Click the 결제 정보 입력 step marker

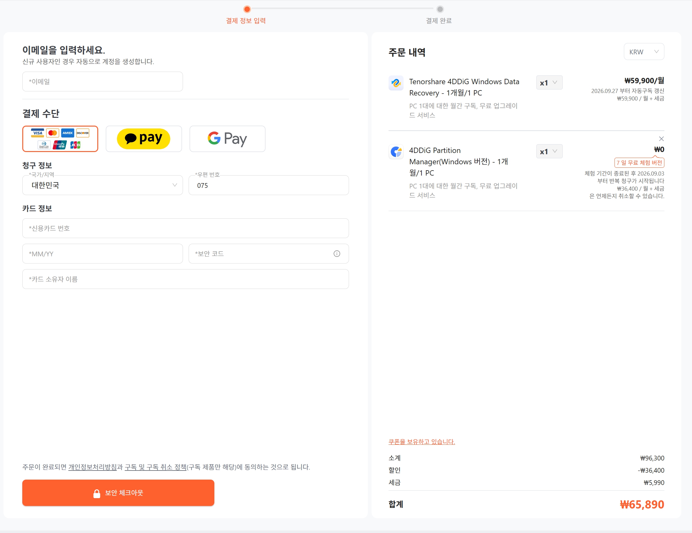pos(247,9)
